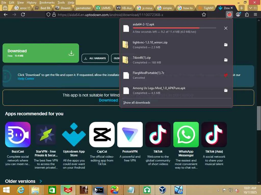Click the blue Download link in notice box
The image size is (261, 195).
tap(108, 100)
